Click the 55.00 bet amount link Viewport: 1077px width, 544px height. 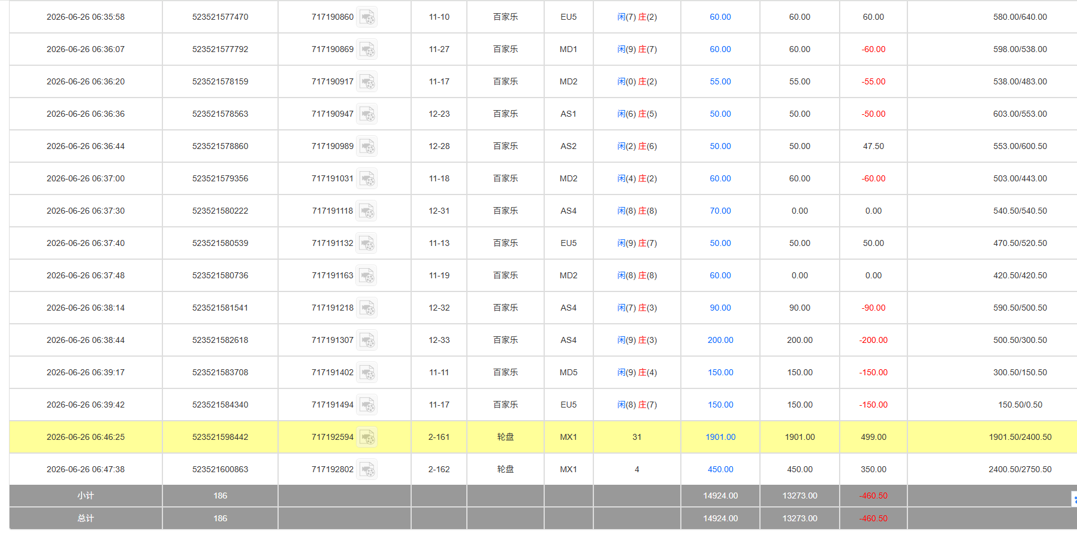[x=720, y=81]
